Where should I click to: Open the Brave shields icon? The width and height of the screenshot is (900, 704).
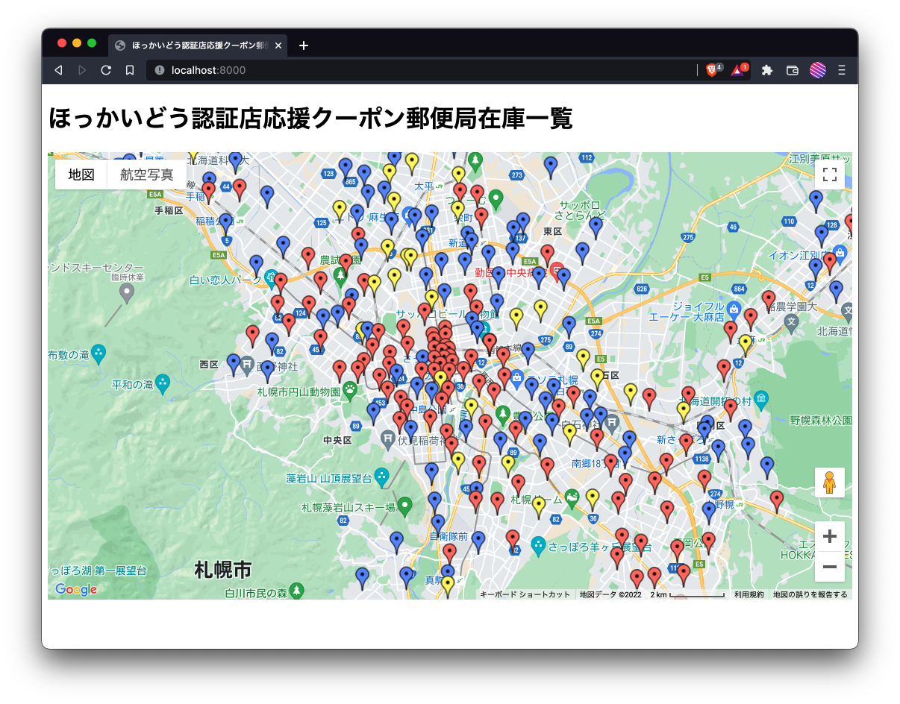tap(712, 69)
